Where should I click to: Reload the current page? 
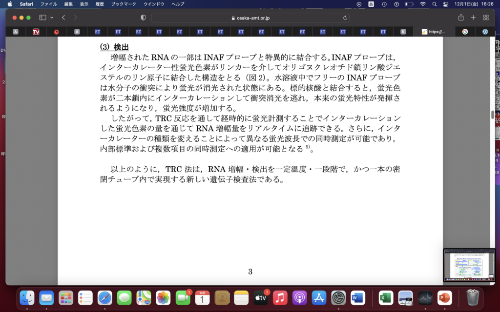coord(345,18)
